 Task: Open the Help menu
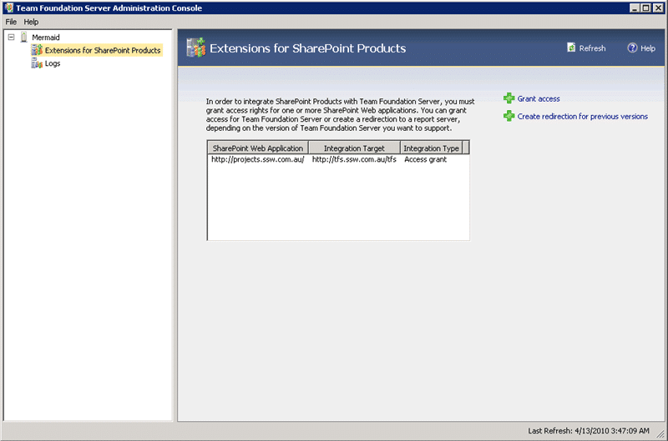pos(31,22)
